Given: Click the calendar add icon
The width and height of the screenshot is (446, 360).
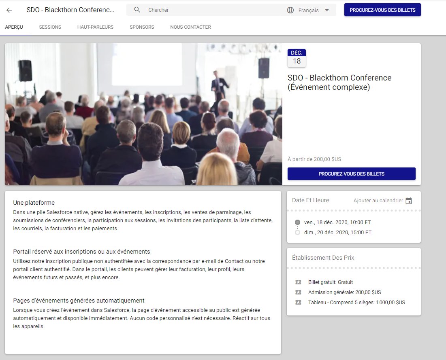Looking at the screenshot, I should [409, 201].
